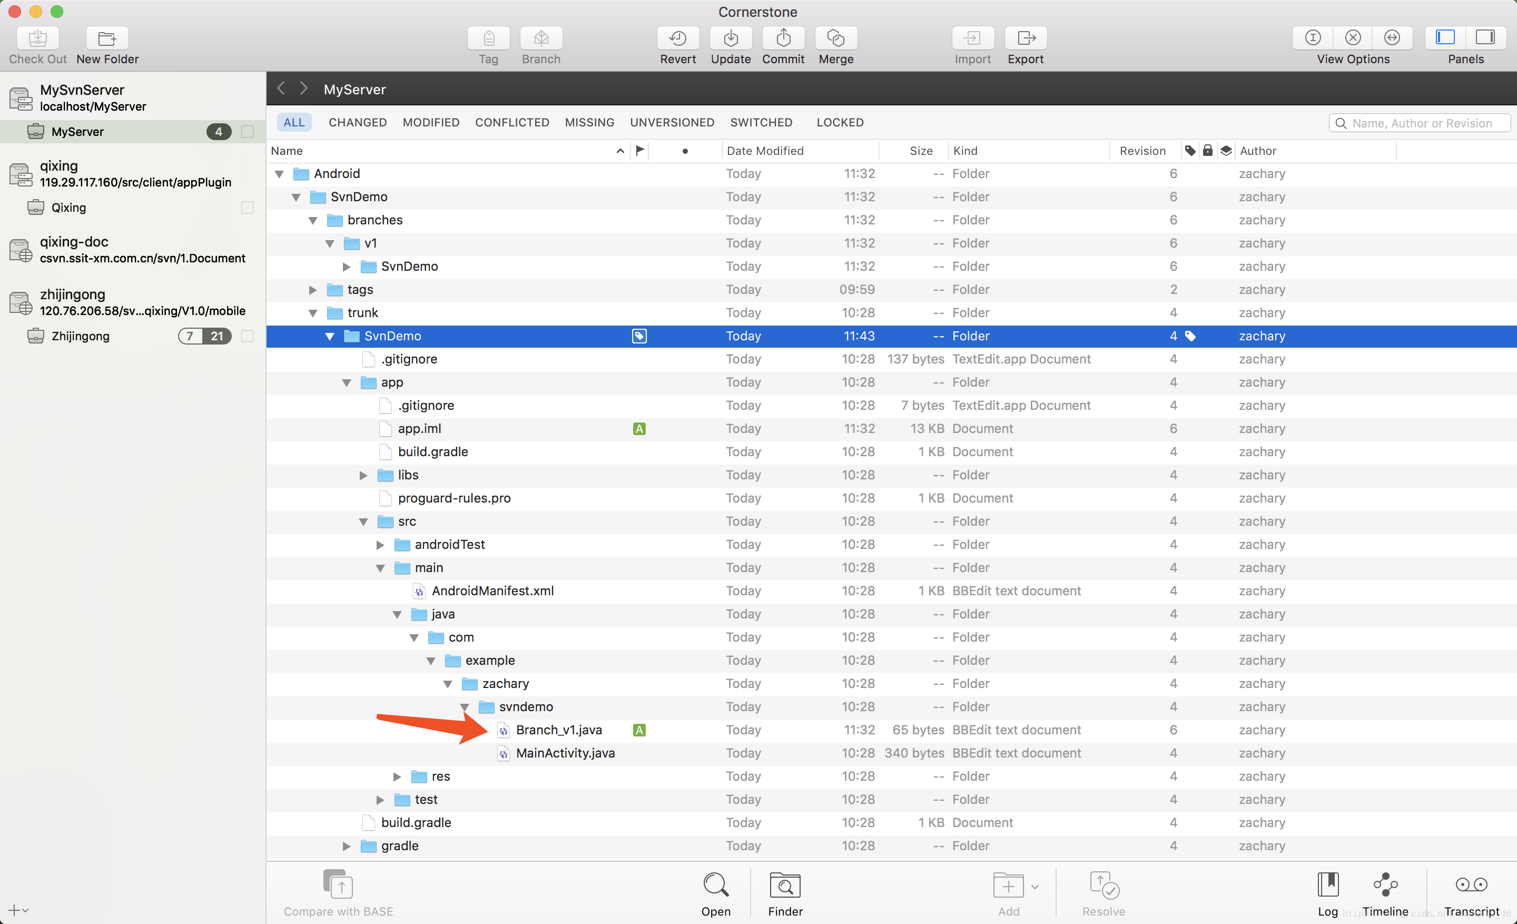Go back with the navigation chevron
The height and width of the screenshot is (924, 1517).
(x=281, y=88)
